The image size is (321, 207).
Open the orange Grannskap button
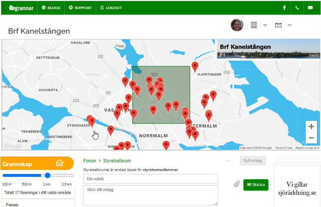tap(37, 163)
